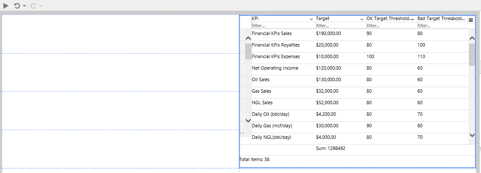Click the Redo arrow icon
Viewport: 481px width, 173px height.
click(33, 6)
